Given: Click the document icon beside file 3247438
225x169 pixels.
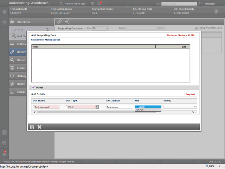Looking at the screenshot, I should point(47,30).
